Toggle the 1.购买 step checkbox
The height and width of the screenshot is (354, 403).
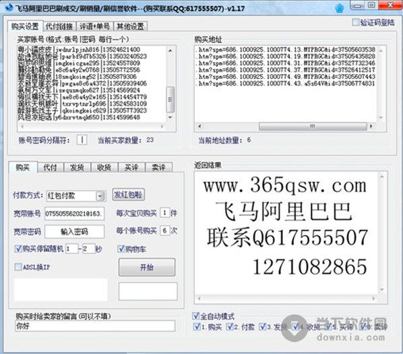tap(197, 327)
